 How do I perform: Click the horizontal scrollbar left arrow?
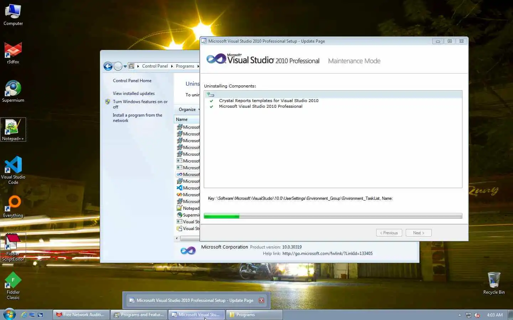click(x=177, y=238)
